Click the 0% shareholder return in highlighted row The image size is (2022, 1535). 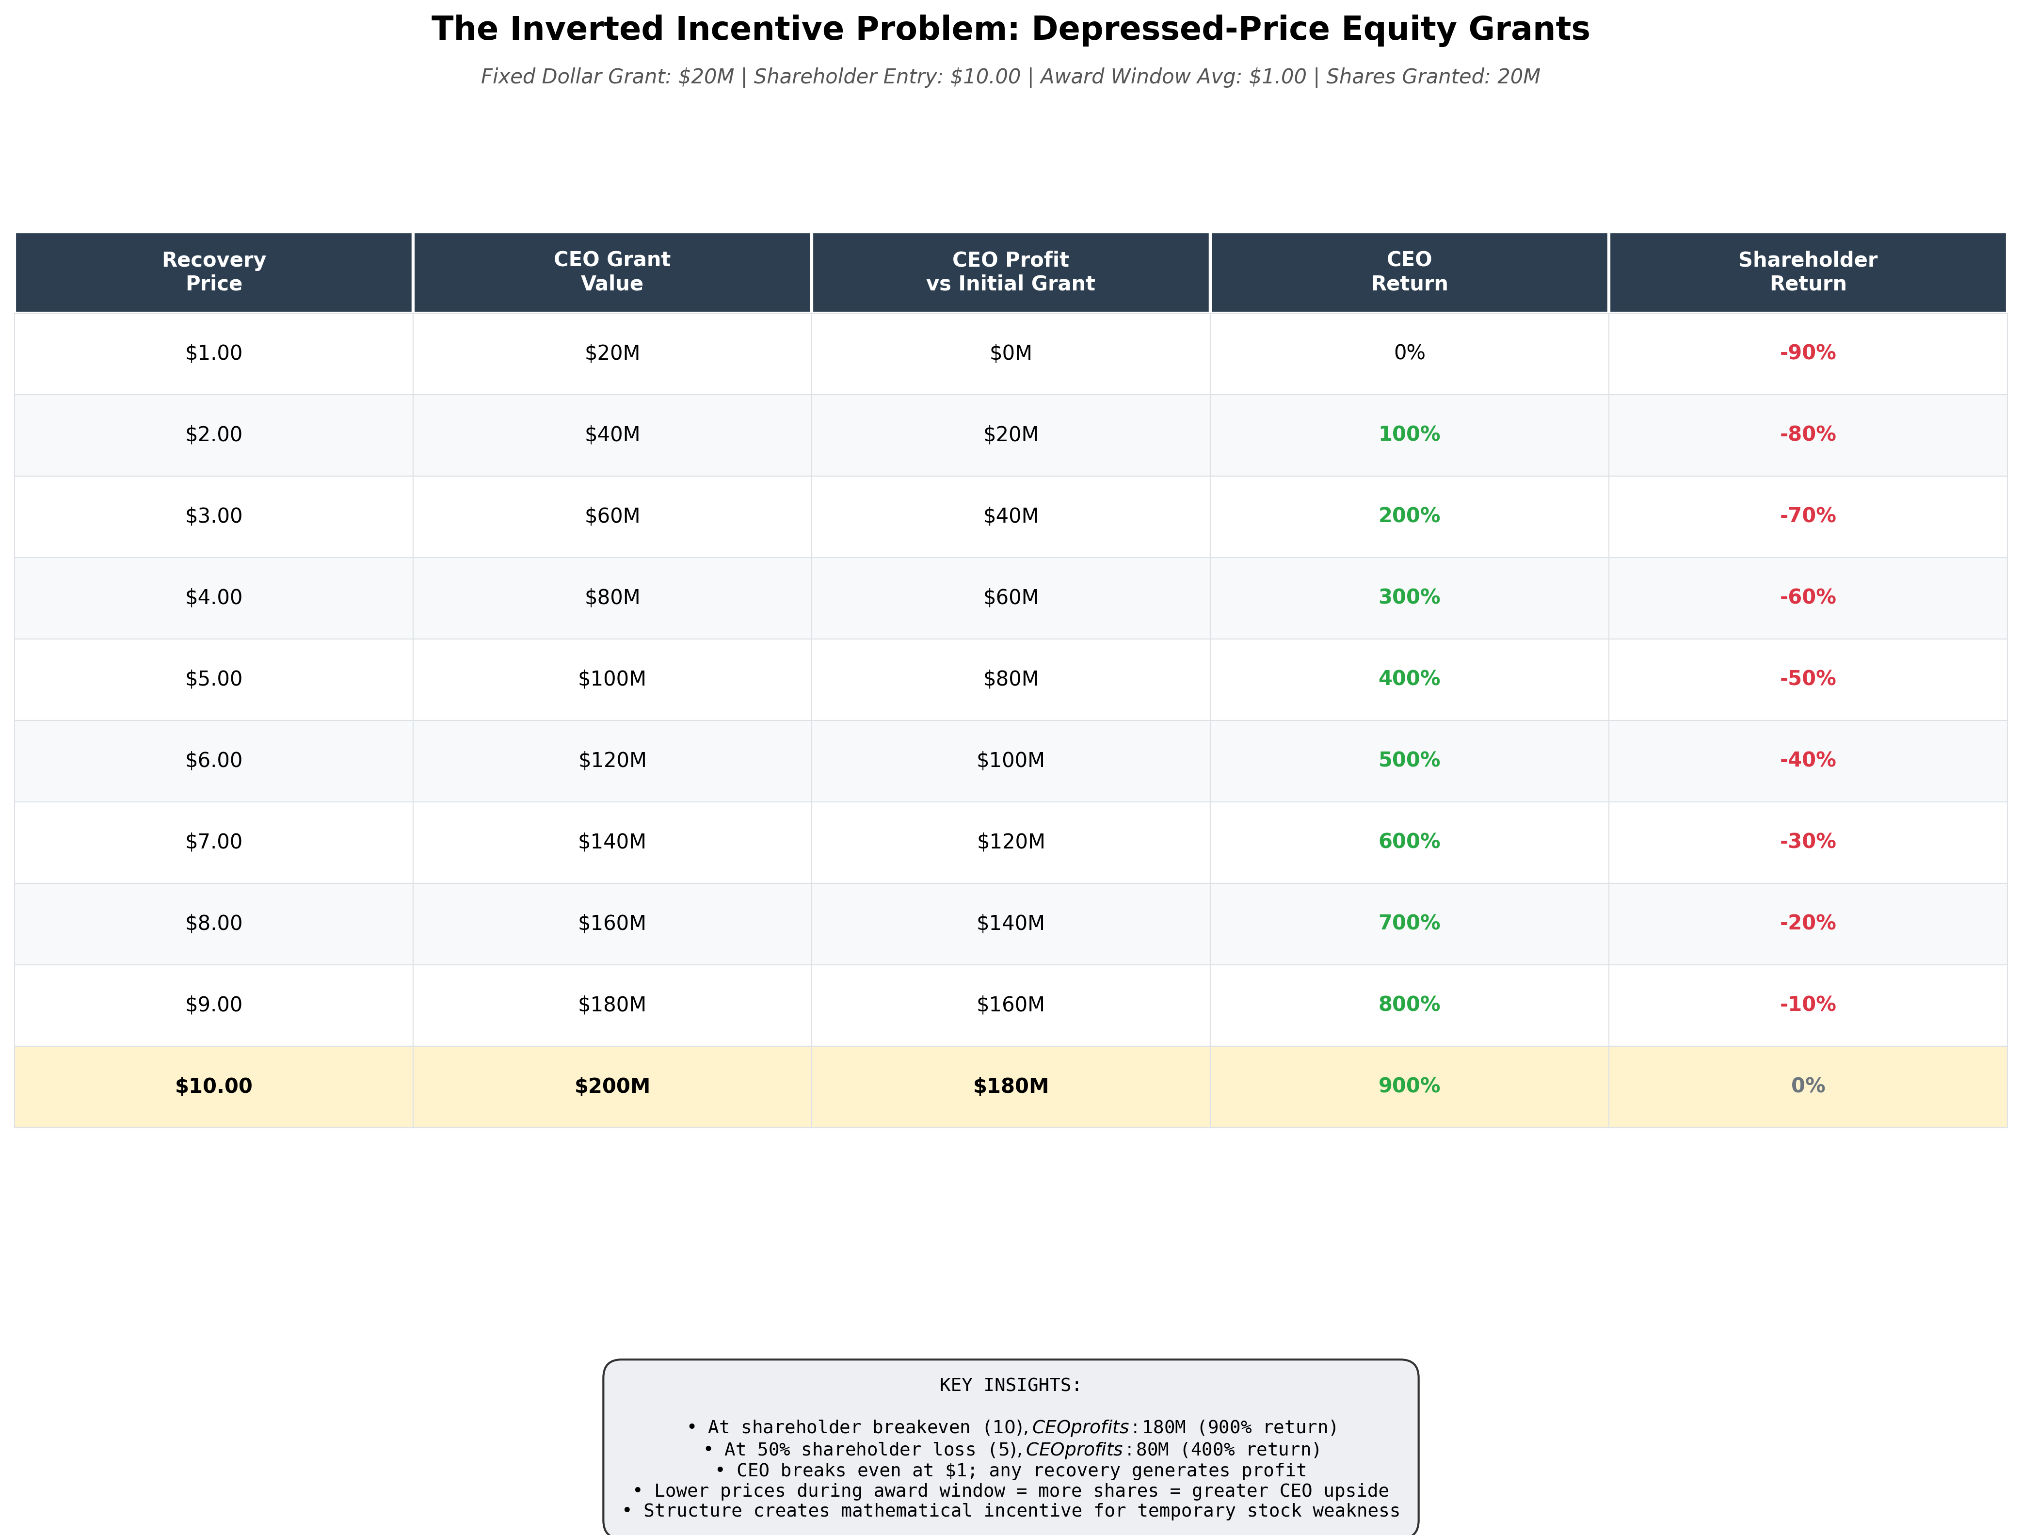point(1807,1086)
